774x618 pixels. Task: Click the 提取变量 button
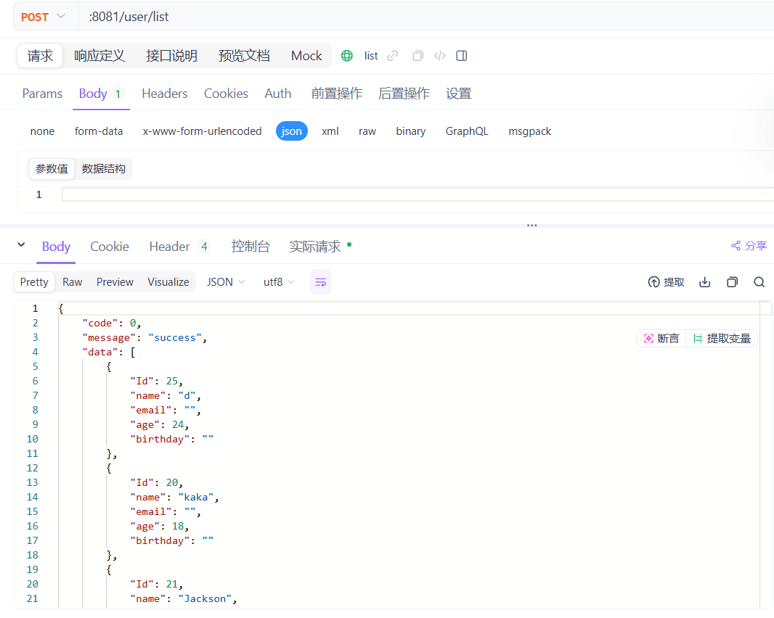pos(722,338)
